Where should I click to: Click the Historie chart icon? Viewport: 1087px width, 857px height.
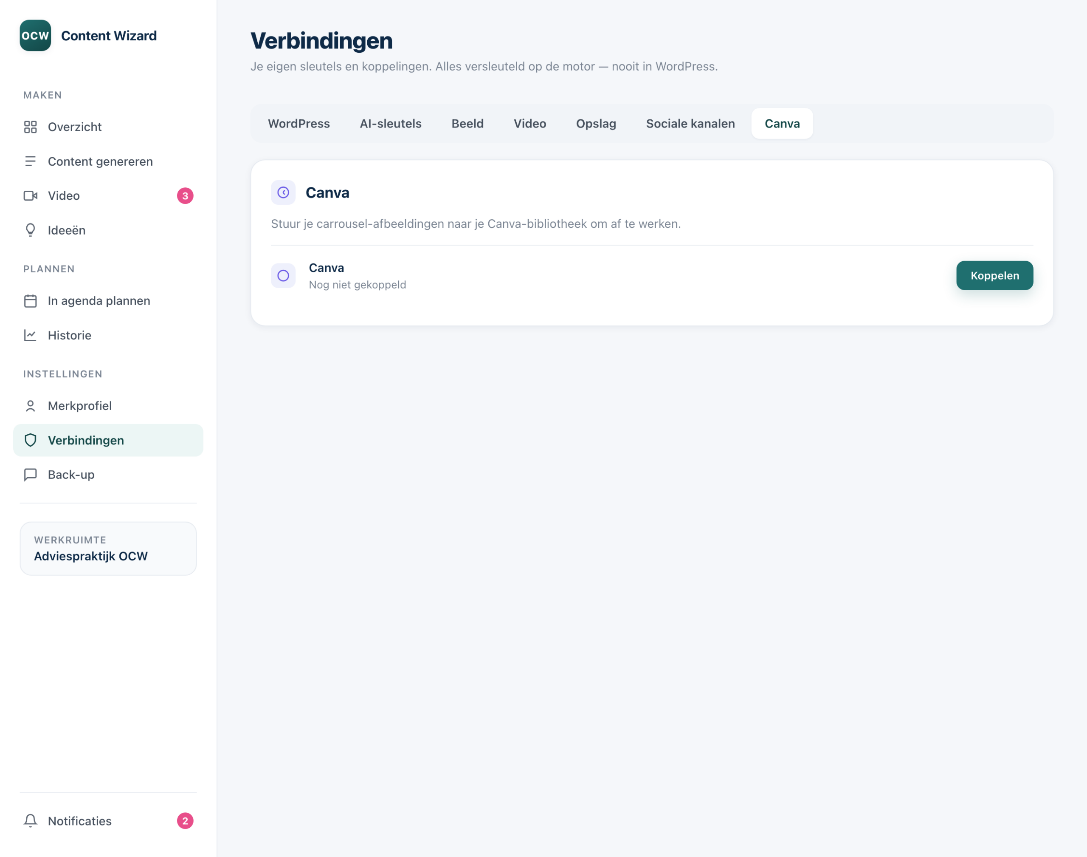point(31,335)
